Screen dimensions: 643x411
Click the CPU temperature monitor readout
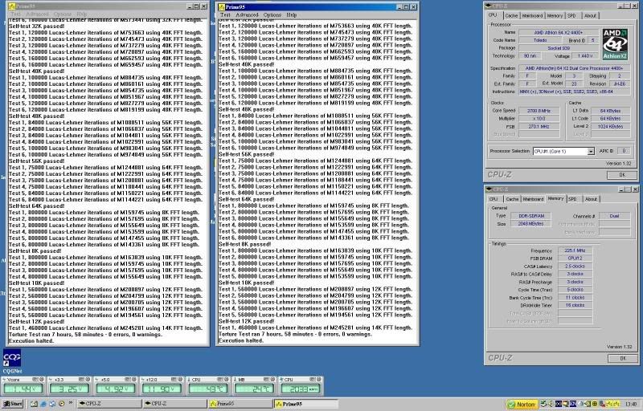click(x=208, y=389)
